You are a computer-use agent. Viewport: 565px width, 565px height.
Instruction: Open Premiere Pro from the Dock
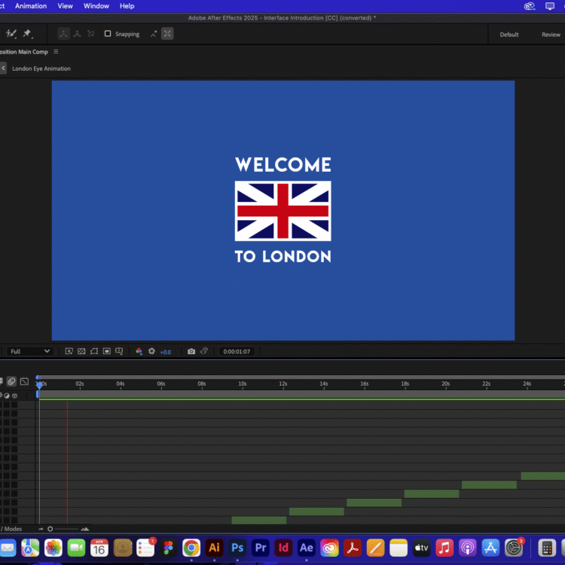click(x=261, y=548)
